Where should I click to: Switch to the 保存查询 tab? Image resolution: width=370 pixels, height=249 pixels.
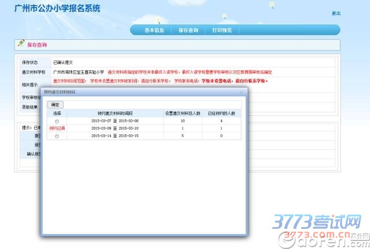pyautogui.click(x=188, y=30)
